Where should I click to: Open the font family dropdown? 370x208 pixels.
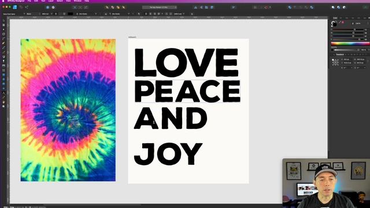coord(14,14)
